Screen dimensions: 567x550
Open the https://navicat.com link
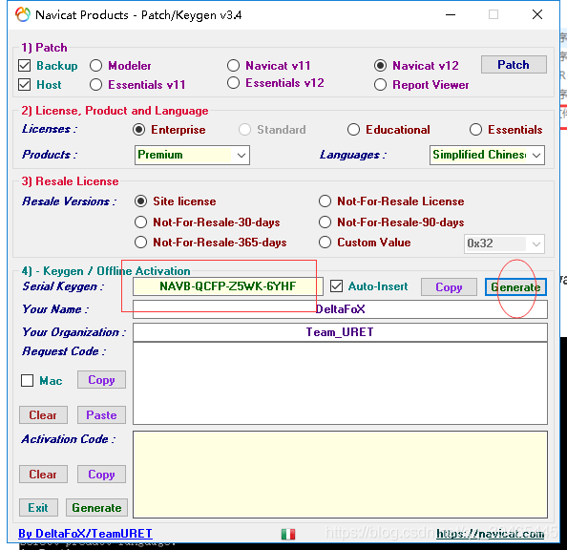pyautogui.click(x=490, y=534)
